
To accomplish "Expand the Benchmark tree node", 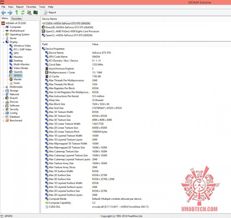I will click(x=3, y=121).
